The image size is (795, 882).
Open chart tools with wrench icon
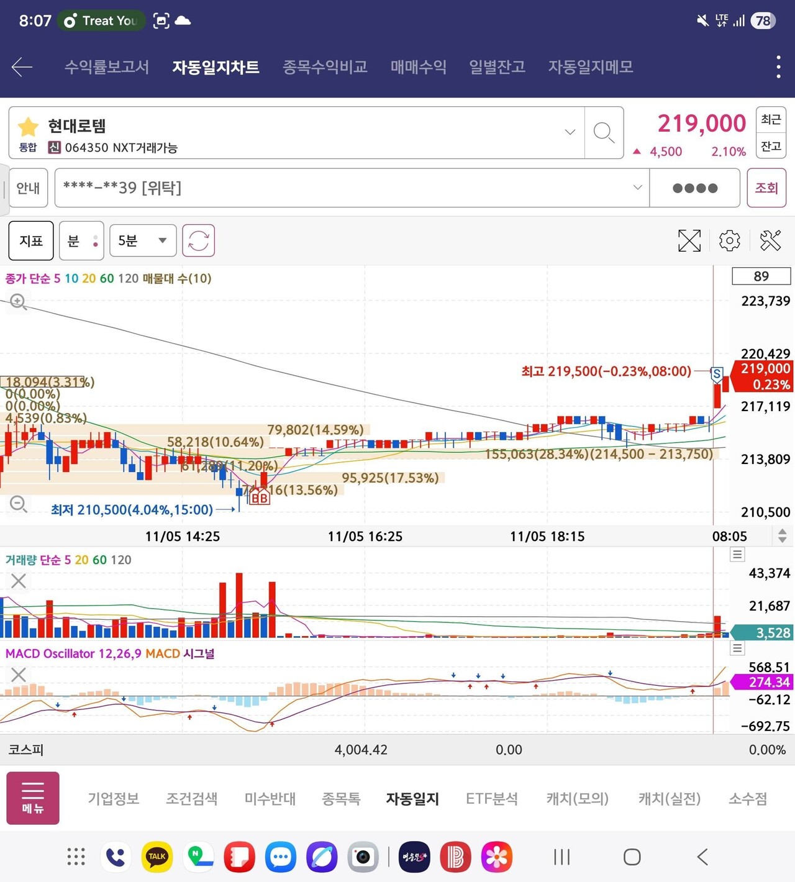pyautogui.click(x=771, y=240)
